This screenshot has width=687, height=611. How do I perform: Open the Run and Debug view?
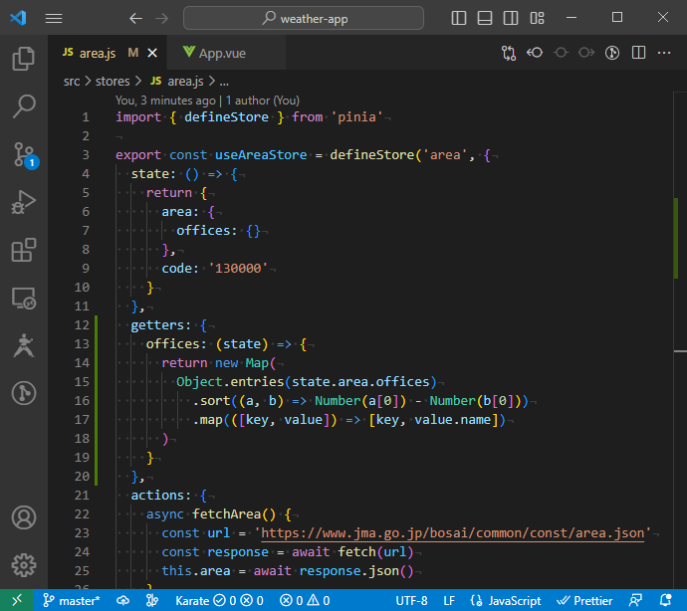click(x=24, y=203)
